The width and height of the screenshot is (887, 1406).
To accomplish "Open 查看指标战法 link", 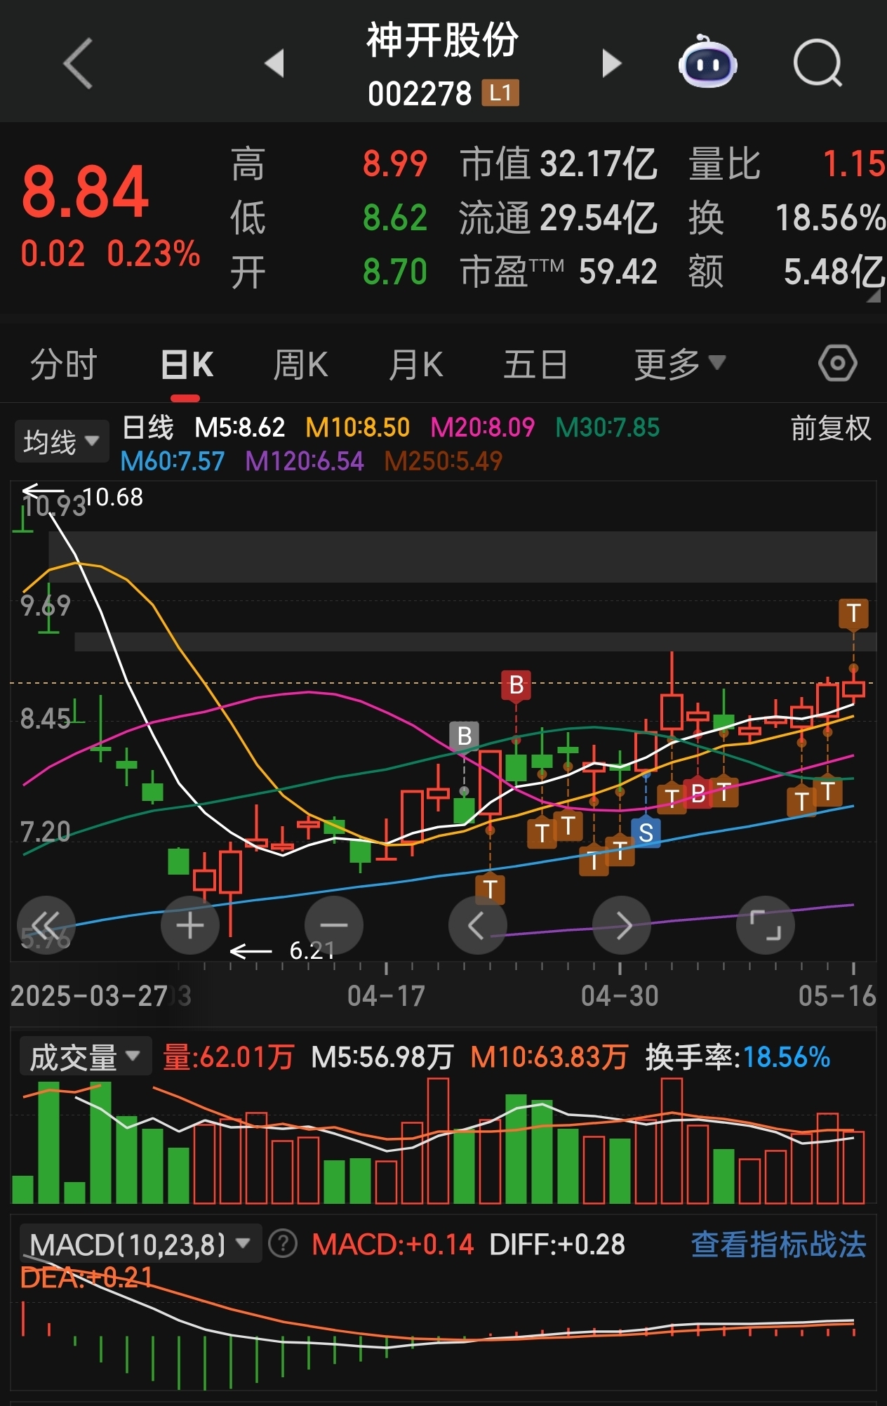I will 779,1245.
